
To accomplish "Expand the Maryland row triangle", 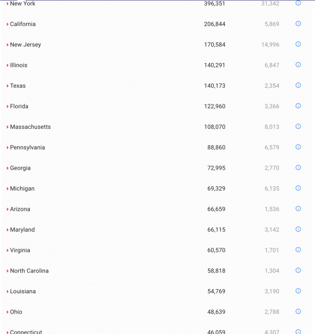I will (7, 230).
